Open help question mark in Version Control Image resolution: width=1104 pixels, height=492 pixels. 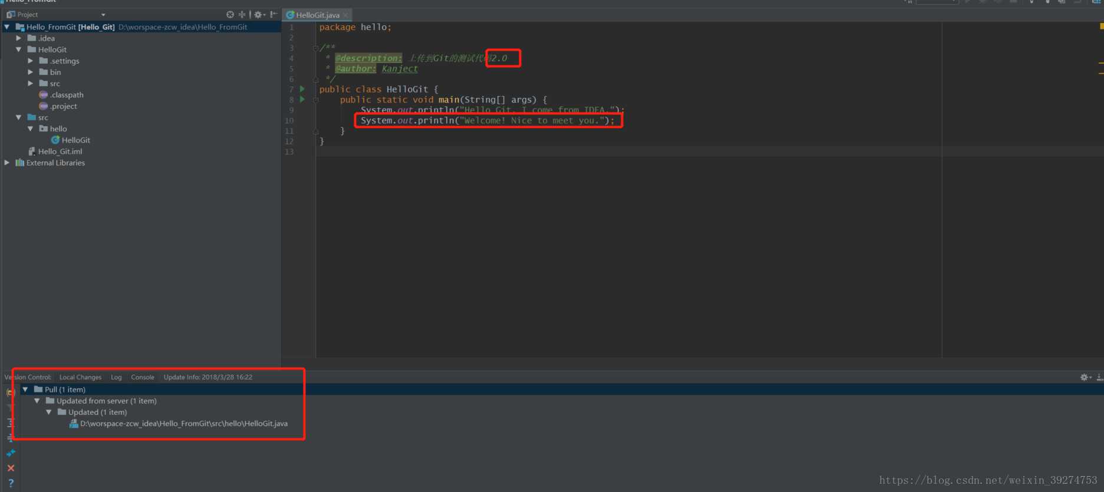click(x=11, y=483)
